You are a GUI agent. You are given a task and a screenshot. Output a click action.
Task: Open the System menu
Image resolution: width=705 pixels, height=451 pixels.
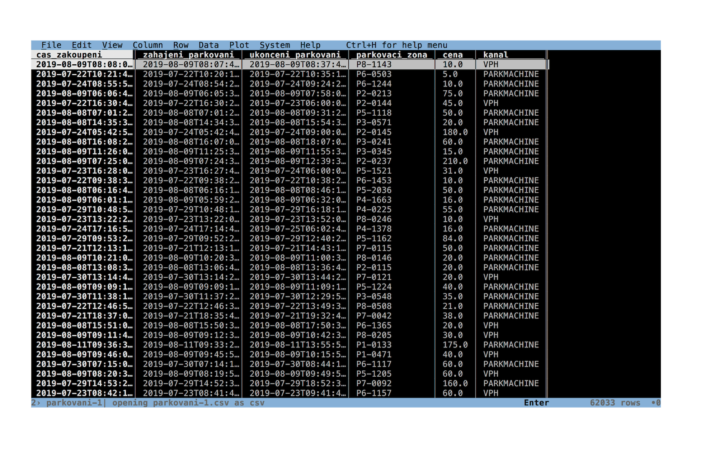point(275,45)
